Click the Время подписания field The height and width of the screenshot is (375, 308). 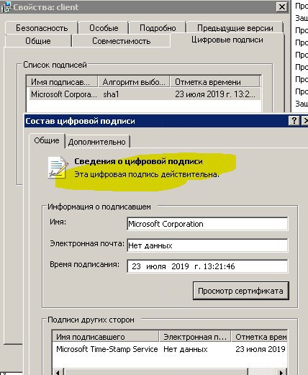207,266
